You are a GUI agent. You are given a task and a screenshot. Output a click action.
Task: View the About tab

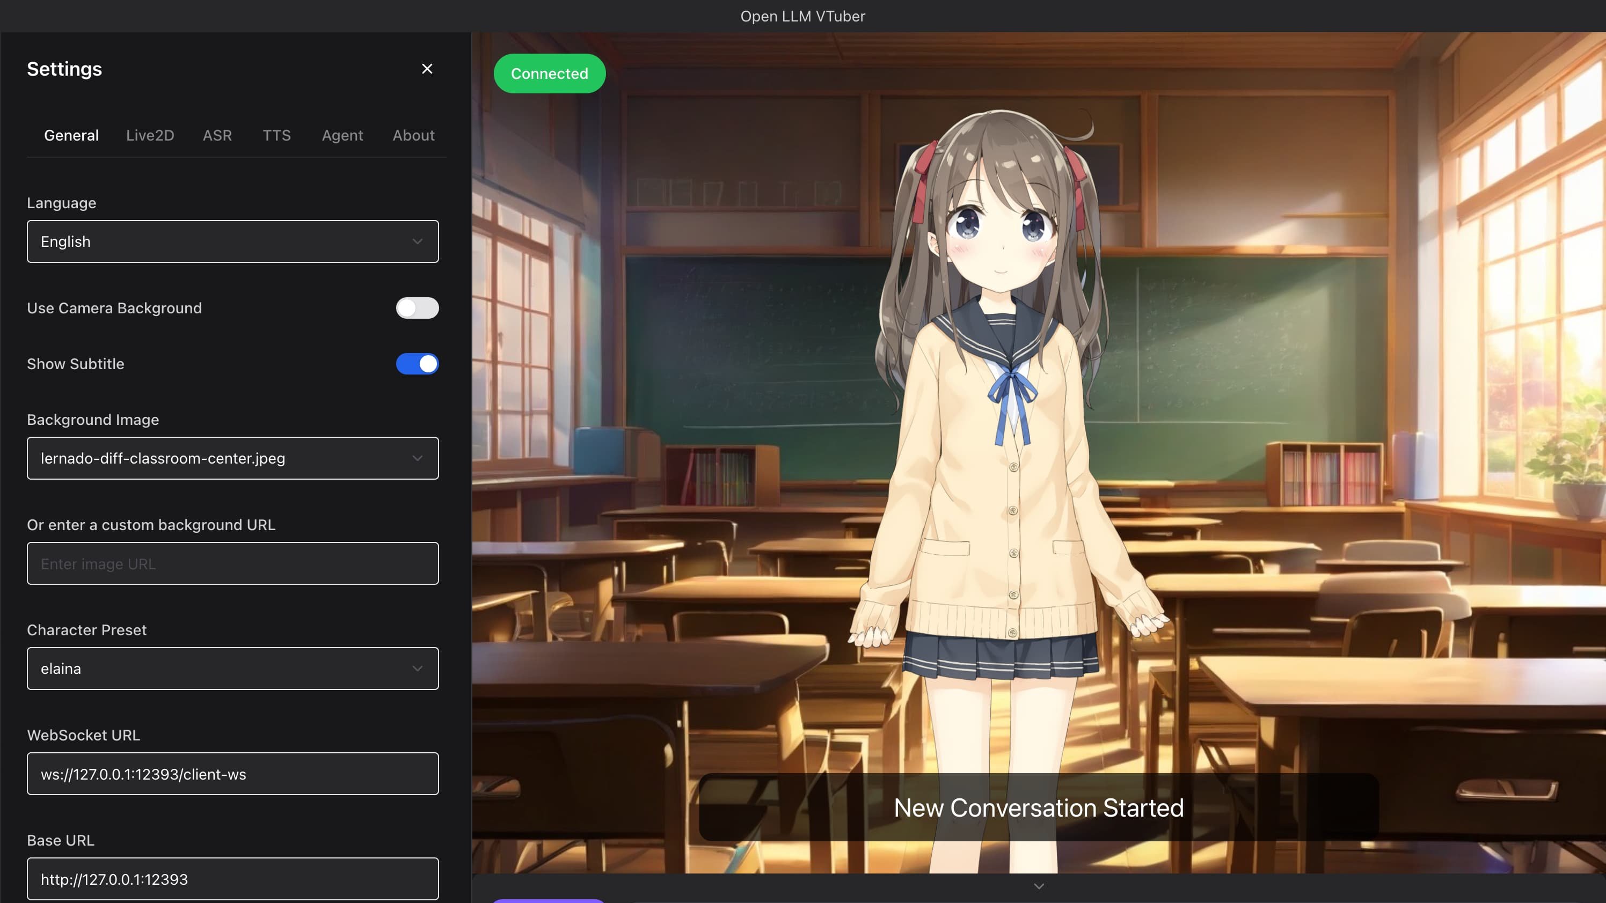[x=413, y=135]
